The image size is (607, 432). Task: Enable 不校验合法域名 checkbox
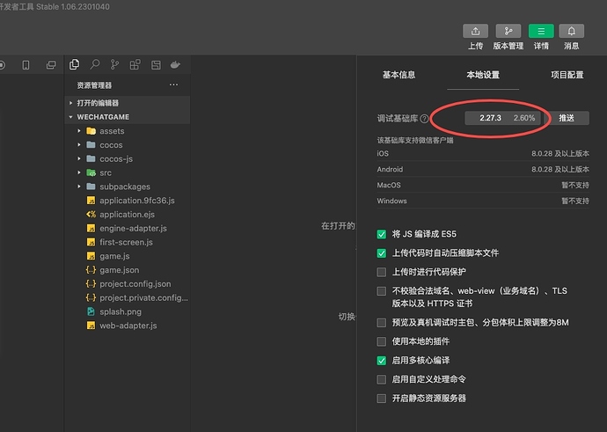[381, 291]
